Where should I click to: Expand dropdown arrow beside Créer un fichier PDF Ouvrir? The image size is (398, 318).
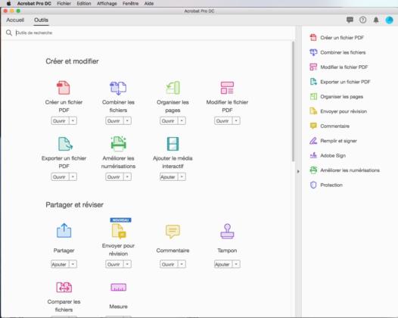[x=73, y=120]
